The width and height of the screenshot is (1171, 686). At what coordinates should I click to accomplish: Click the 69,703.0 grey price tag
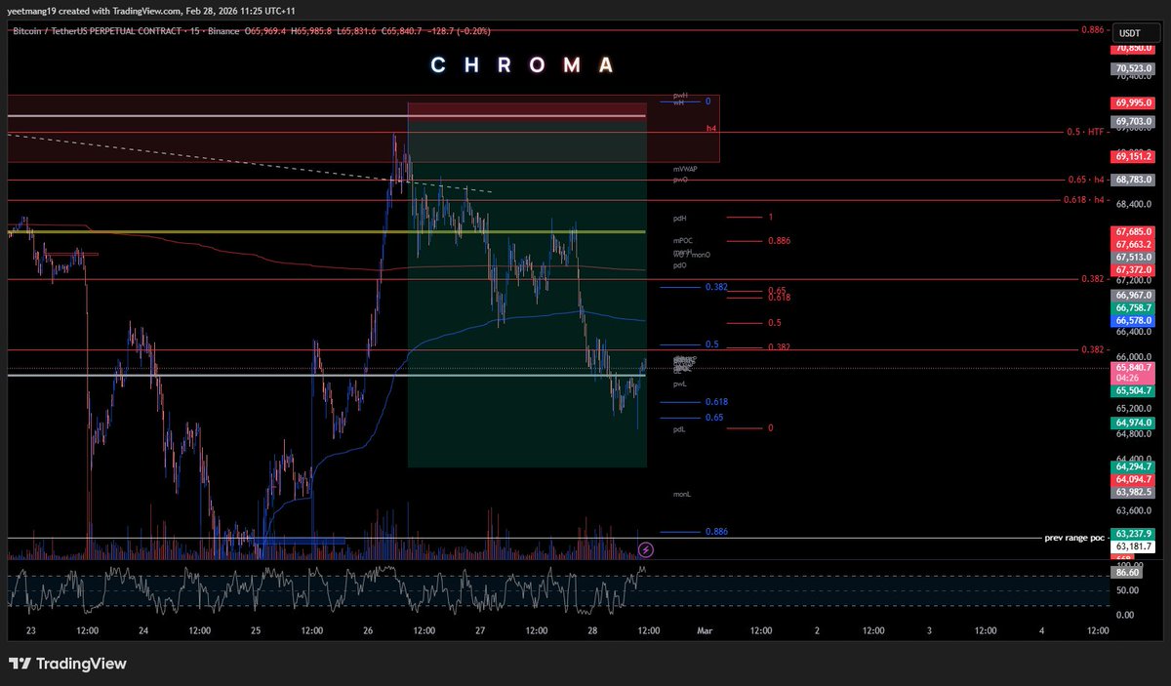point(1134,121)
